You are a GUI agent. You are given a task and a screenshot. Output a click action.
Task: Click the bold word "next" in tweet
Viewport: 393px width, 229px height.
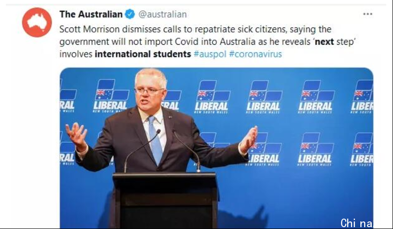click(325, 42)
